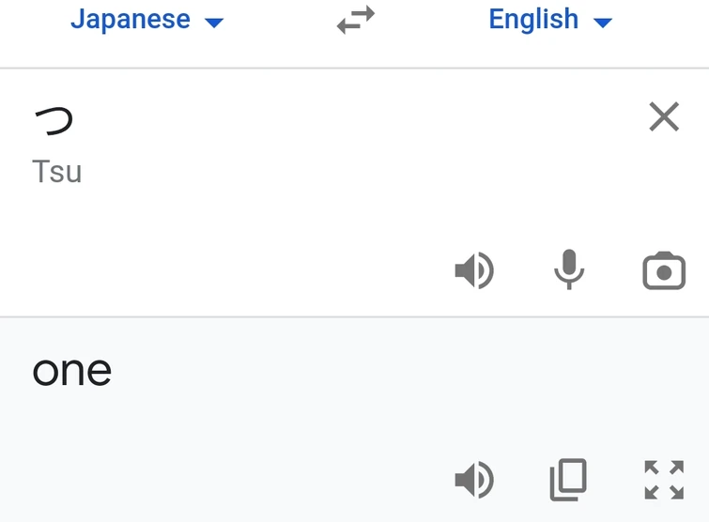The width and height of the screenshot is (709, 522).
Task: Click empty space left of translation speaker icon
Action: click(235, 481)
